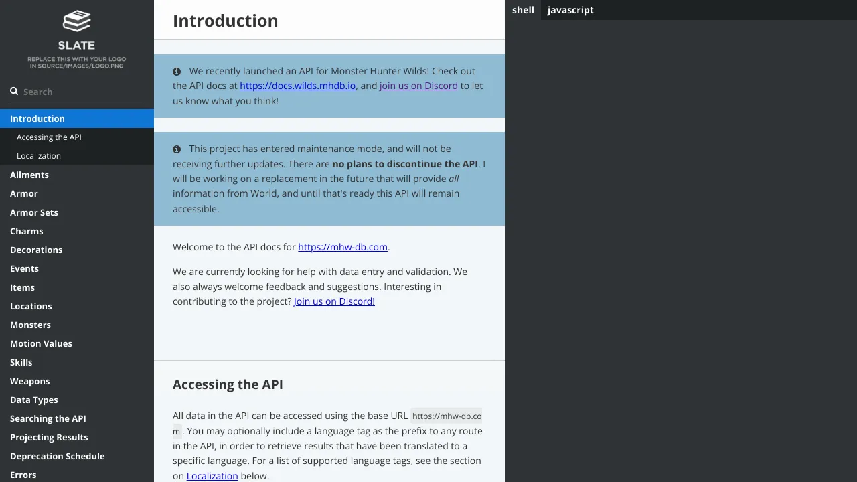The width and height of the screenshot is (857, 482).
Task: Open the docs.wilds.mhdb.io link
Action: (x=298, y=86)
